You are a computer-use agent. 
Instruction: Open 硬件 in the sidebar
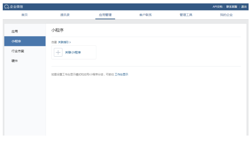click(x=25, y=61)
